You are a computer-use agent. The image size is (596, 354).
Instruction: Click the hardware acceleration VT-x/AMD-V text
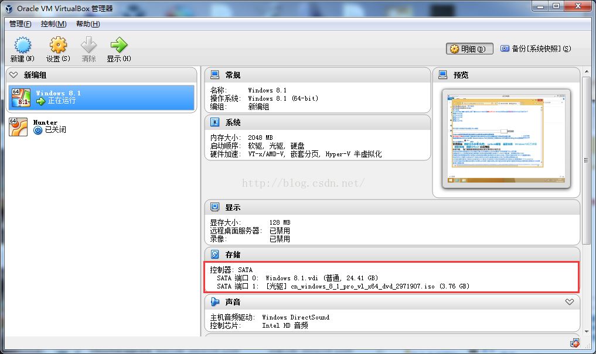315,154
